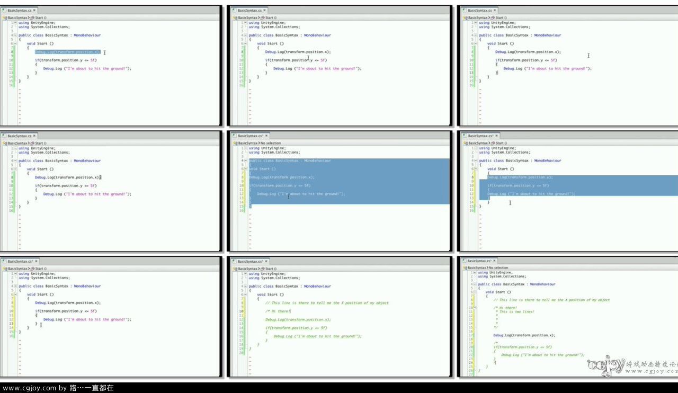Click highlighted Debug.Log(transform.position.x) where lines 8–13 are selected
This screenshot has height=393, width=678.
coord(520,177)
